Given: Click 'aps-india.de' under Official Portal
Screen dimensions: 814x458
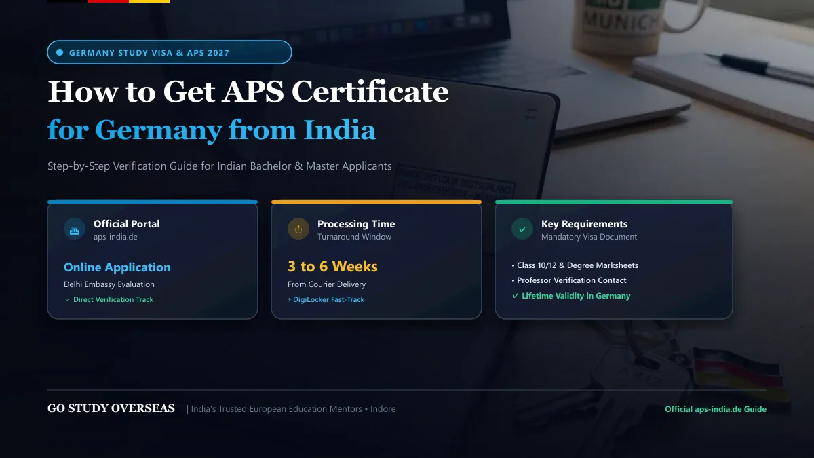Looking at the screenshot, I should coord(115,237).
